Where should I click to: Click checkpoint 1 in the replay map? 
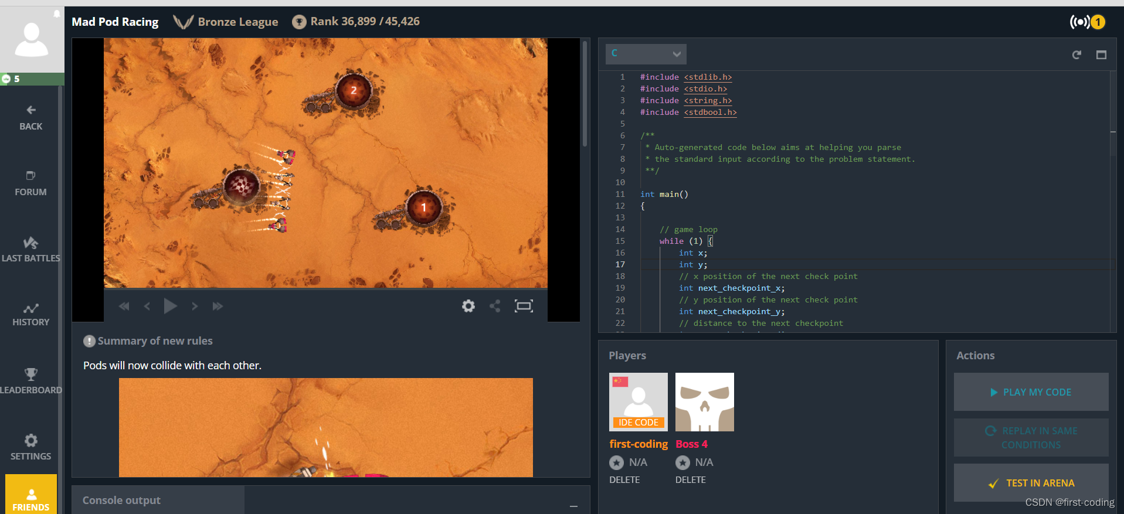click(423, 207)
